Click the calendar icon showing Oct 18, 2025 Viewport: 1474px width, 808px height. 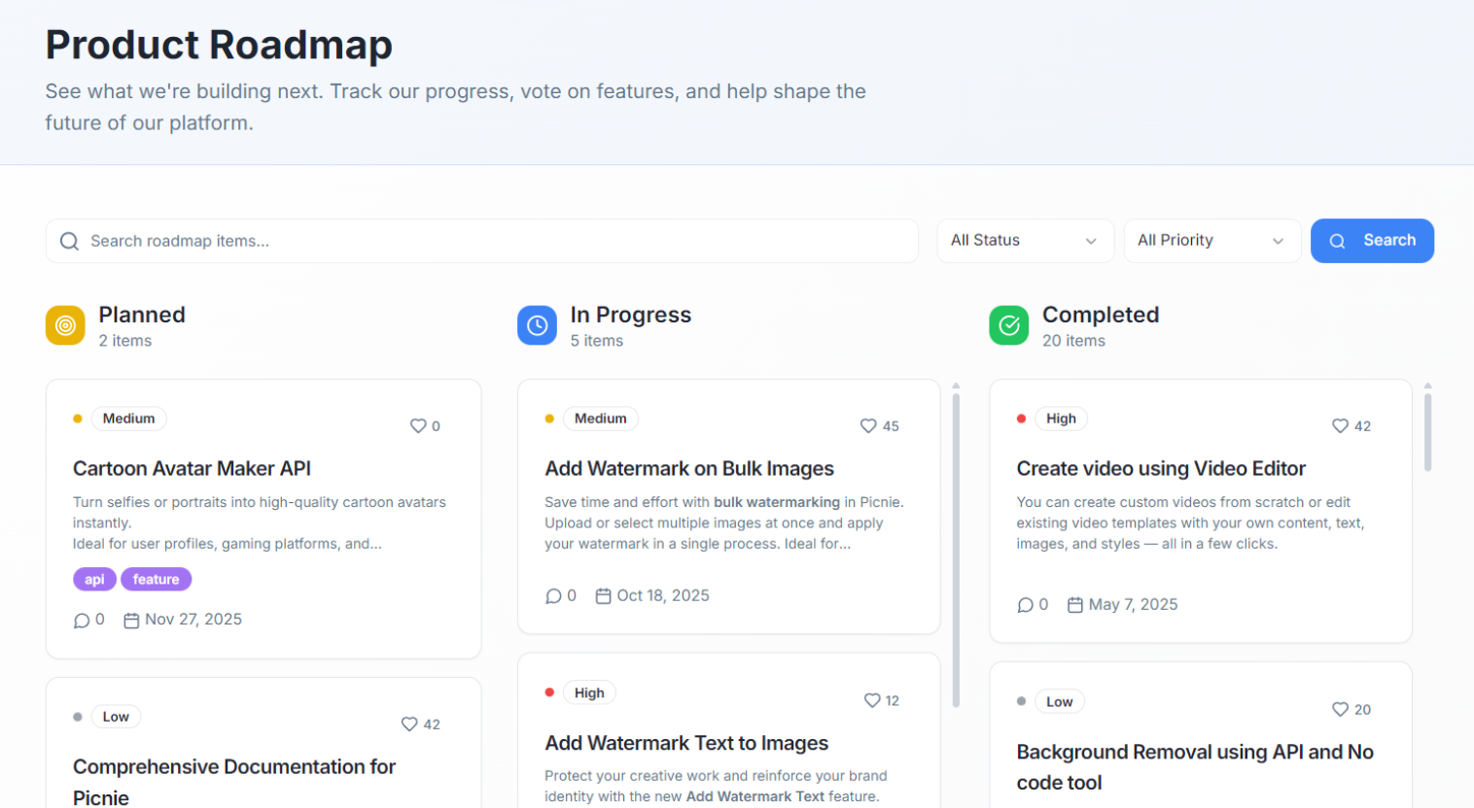pyautogui.click(x=605, y=594)
